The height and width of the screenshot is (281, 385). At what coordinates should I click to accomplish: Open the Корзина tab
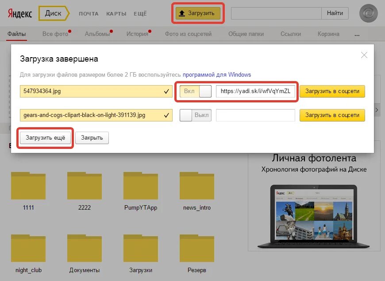point(328,34)
